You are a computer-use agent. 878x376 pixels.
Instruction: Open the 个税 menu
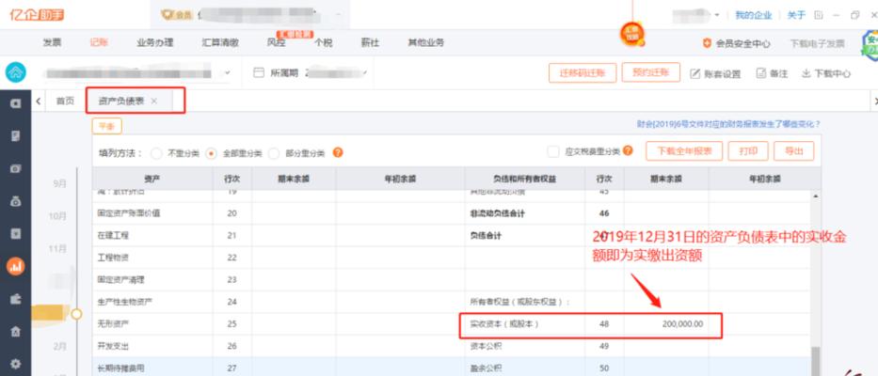coord(323,42)
